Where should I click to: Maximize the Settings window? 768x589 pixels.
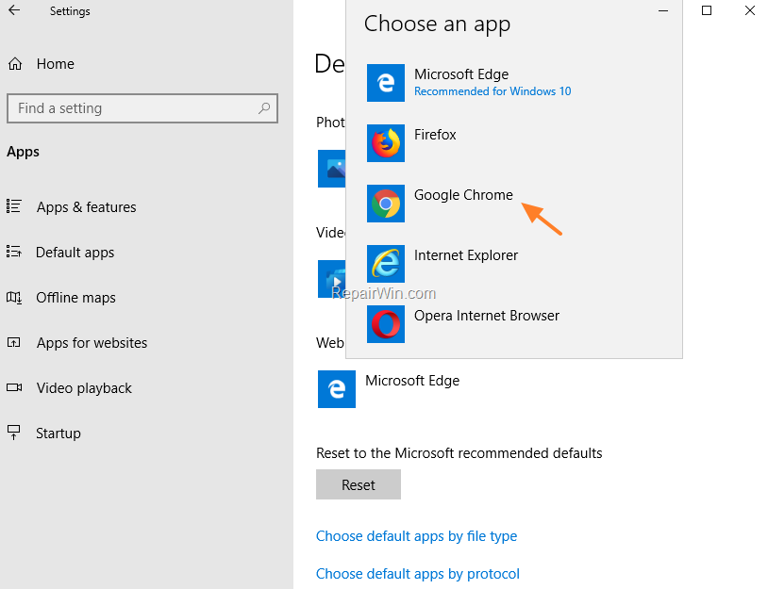[707, 10]
